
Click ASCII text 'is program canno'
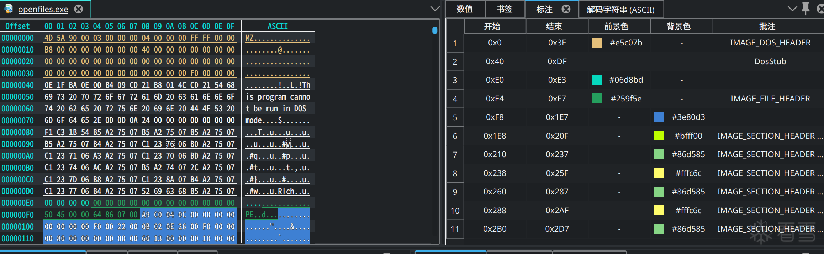(278, 97)
